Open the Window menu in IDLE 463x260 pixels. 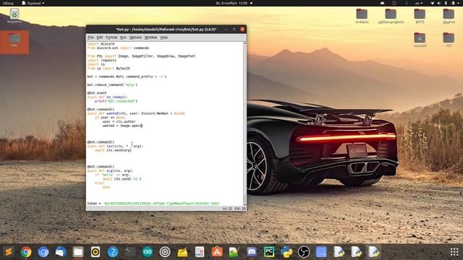coord(150,38)
